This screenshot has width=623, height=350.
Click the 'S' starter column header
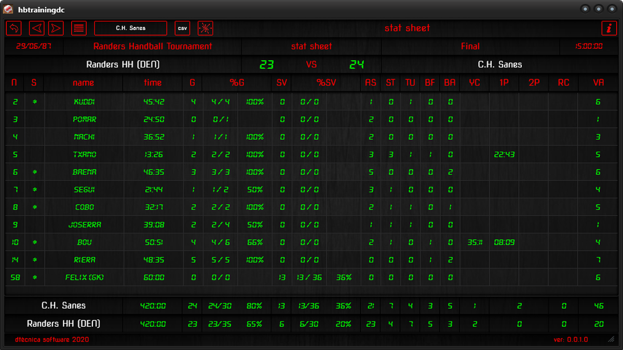tap(34, 82)
